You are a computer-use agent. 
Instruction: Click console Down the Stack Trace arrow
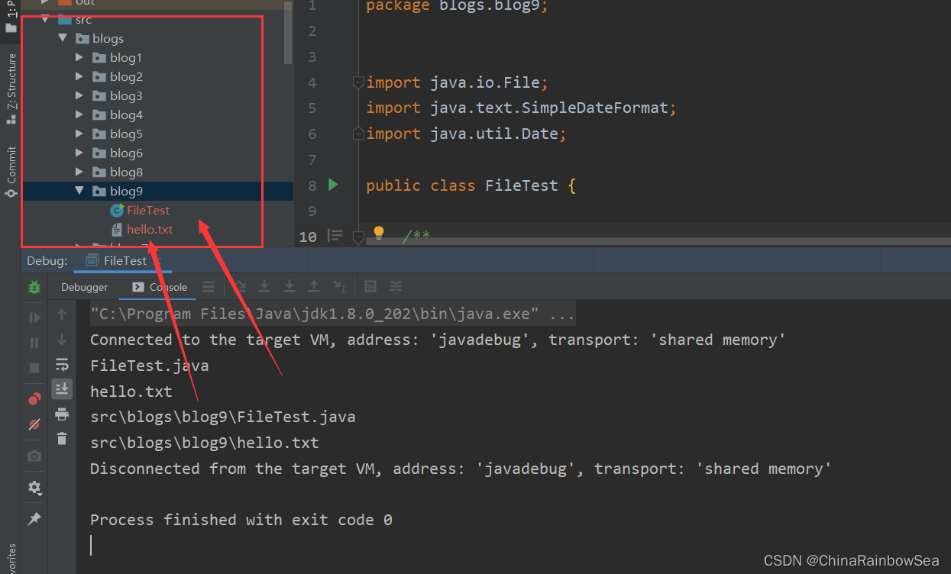click(62, 340)
